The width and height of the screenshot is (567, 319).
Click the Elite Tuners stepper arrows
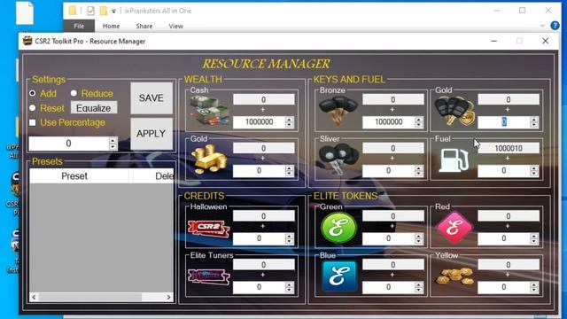(x=289, y=287)
